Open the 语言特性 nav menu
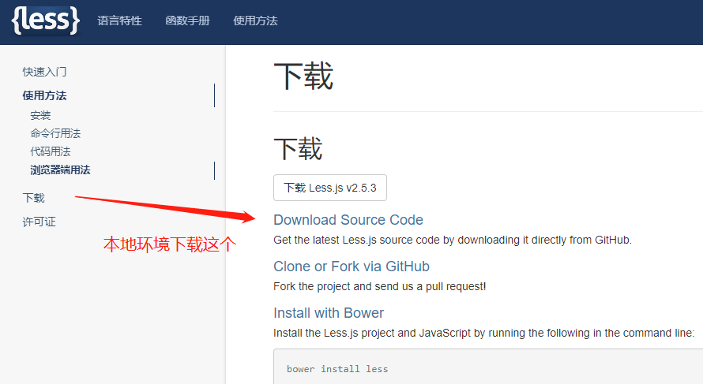 [x=120, y=21]
